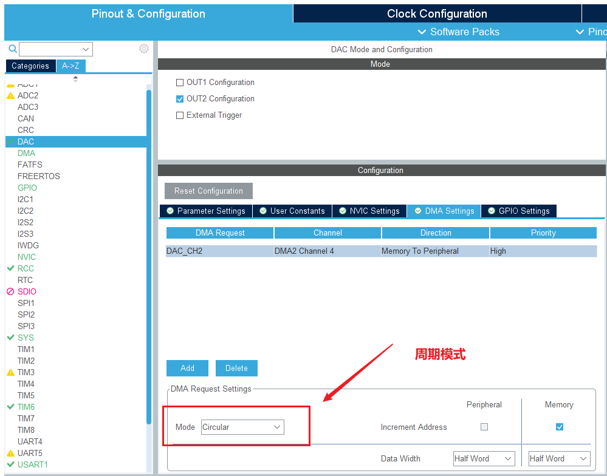Select DAC in the peripheral list
Viewport: 607px width, 476px height.
click(76, 141)
